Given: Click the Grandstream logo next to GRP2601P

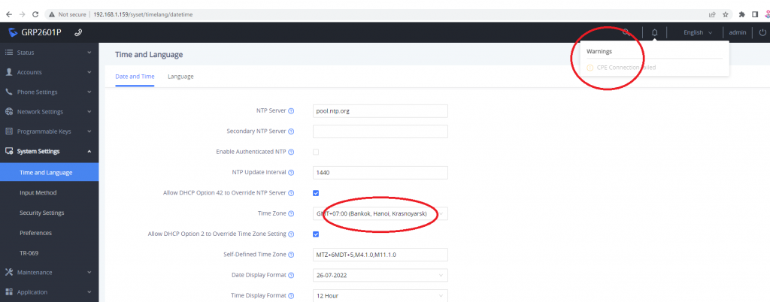Looking at the screenshot, I should tap(13, 32).
